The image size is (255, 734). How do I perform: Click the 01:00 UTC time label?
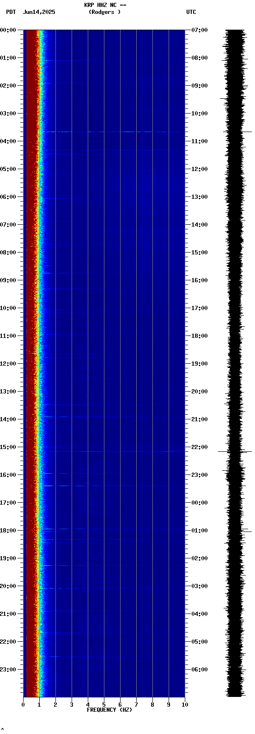(200, 531)
